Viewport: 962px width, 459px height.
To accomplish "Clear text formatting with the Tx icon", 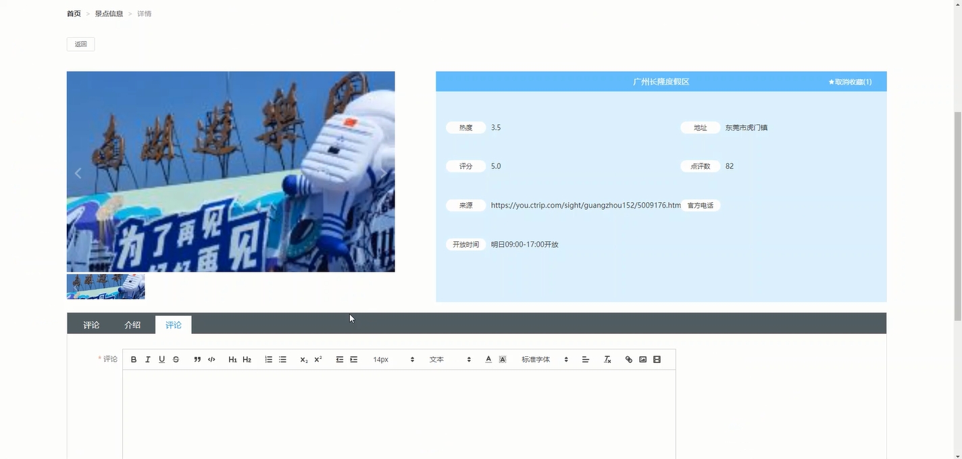I will click(x=607, y=359).
